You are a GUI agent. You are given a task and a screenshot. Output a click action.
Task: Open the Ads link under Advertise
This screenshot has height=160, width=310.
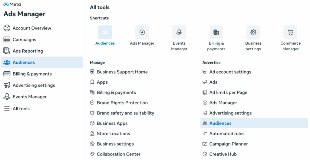point(213,82)
